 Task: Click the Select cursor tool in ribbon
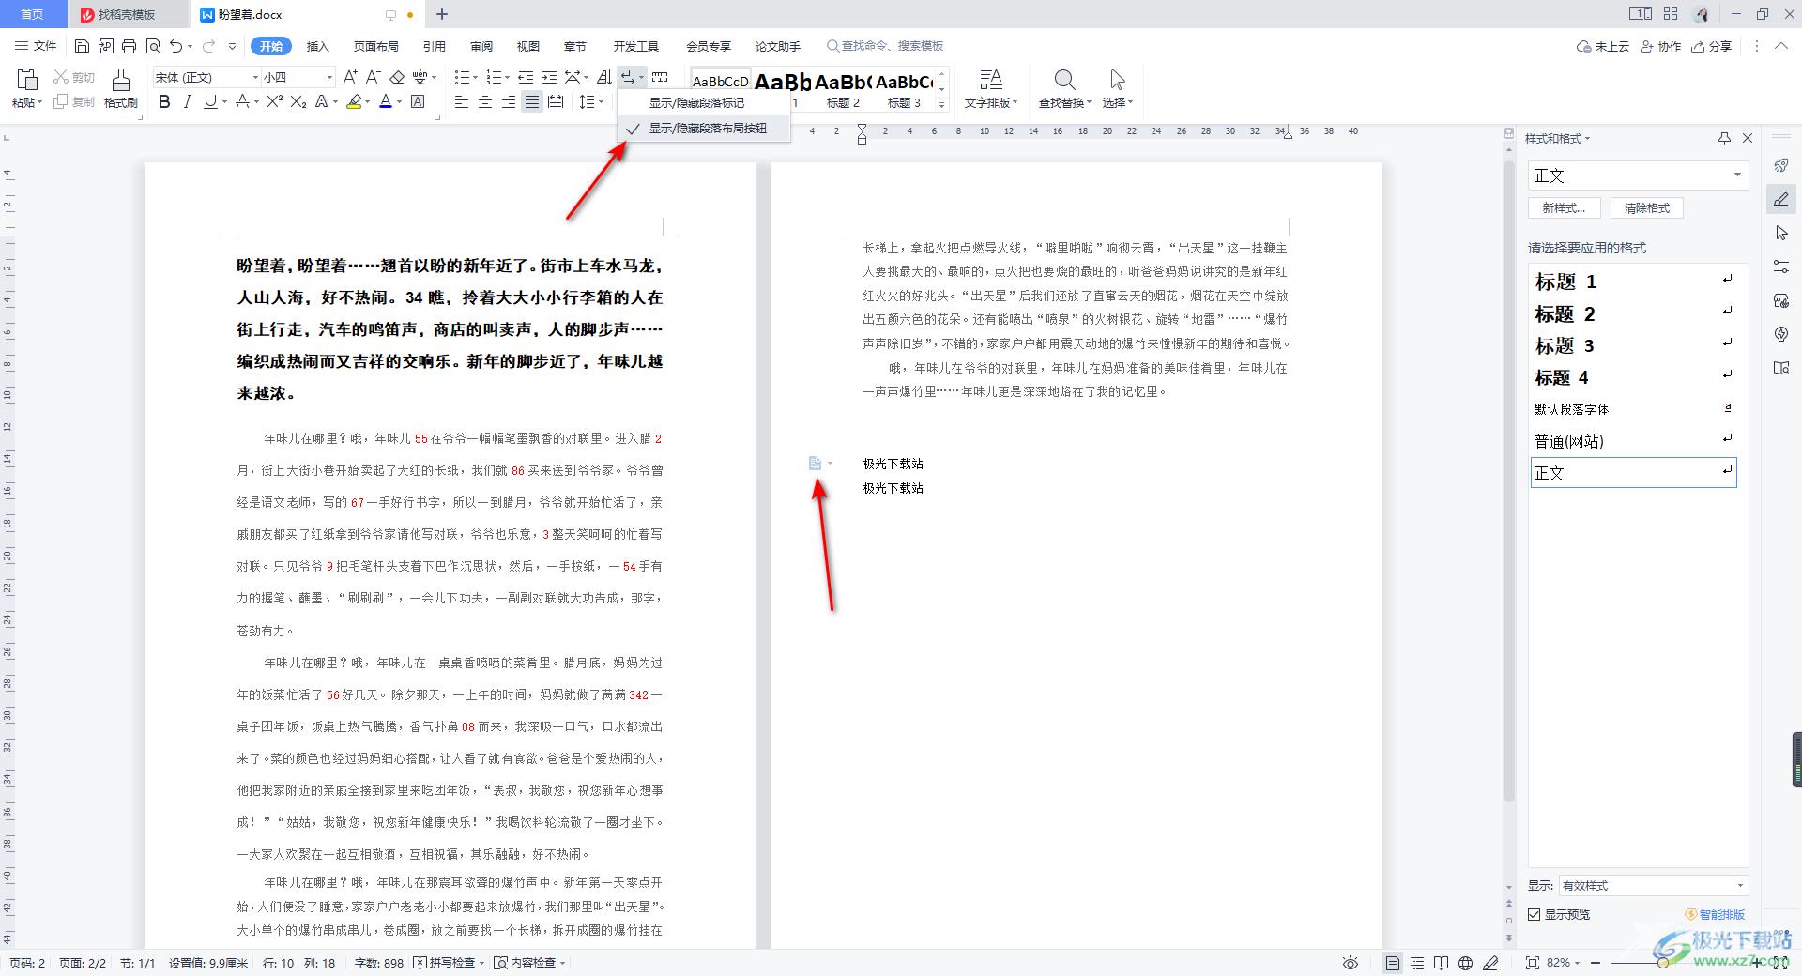(1117, 81)
